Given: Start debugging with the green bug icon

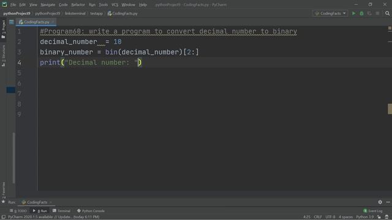Looking at the screenshot, I should [361, 13].
